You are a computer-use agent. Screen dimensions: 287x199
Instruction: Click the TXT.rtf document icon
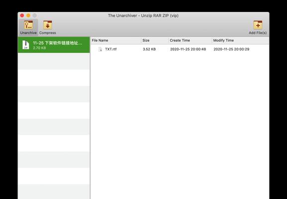100,49
